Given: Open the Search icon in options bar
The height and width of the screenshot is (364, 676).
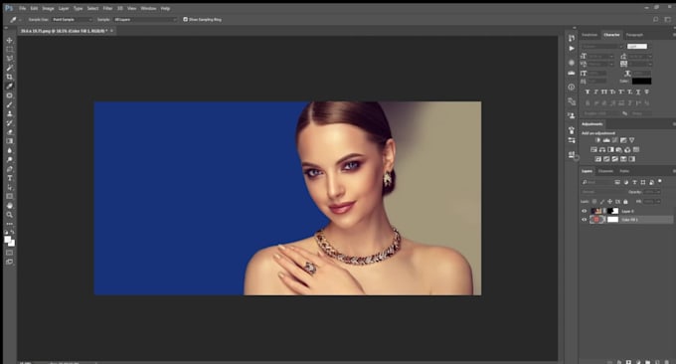Looking at the screenshot, I should click(656, 20).
